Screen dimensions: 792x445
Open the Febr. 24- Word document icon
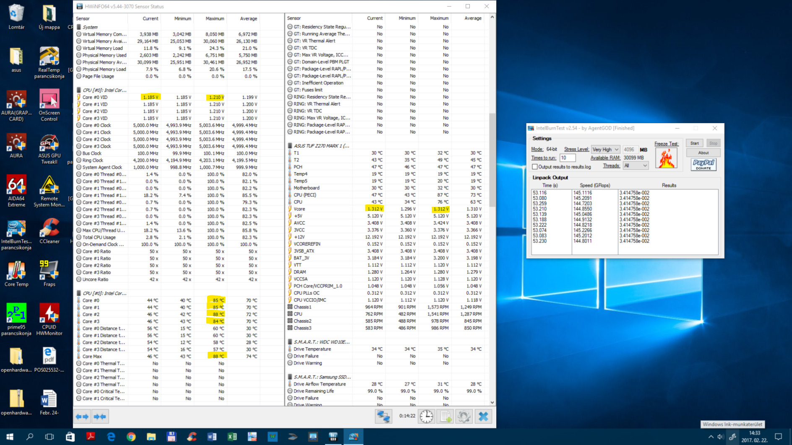coord(49,402)
